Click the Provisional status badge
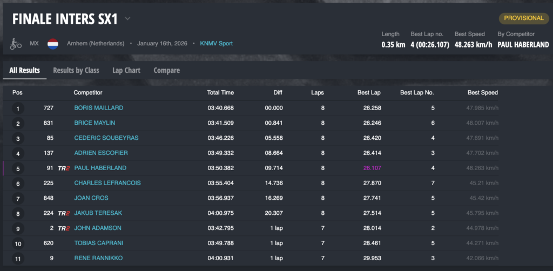This screenshot has width=553, height=271. coord(523,18)
